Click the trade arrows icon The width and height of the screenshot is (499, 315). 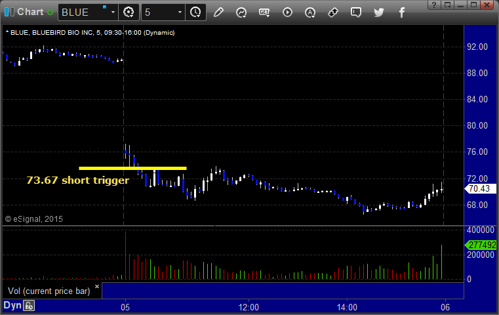click(333, 12)
